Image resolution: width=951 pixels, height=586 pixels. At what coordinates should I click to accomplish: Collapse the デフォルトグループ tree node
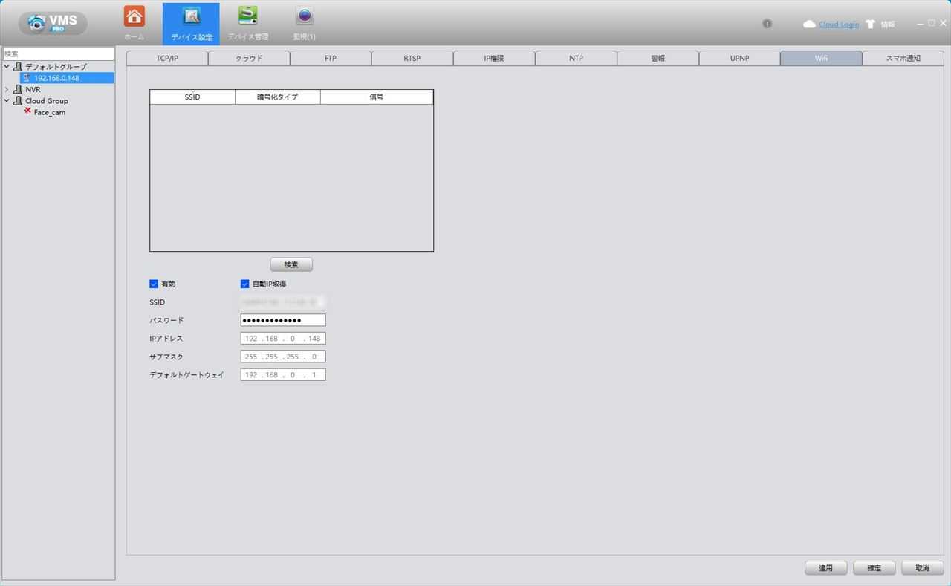(x=7, y=67)
